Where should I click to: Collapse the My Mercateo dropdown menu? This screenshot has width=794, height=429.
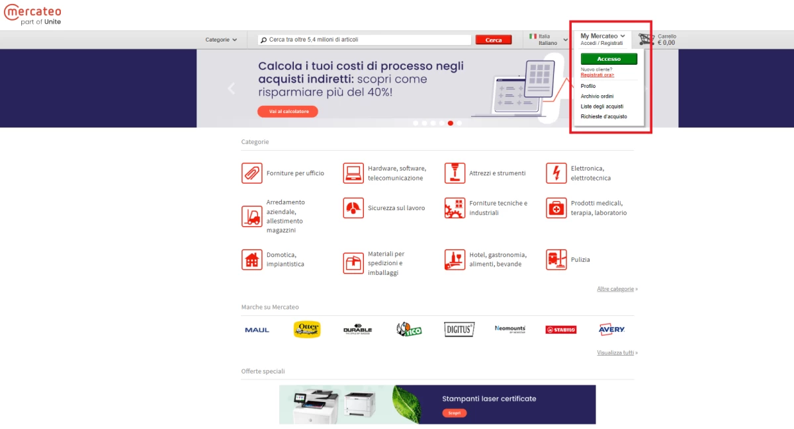tap(603, 36)
